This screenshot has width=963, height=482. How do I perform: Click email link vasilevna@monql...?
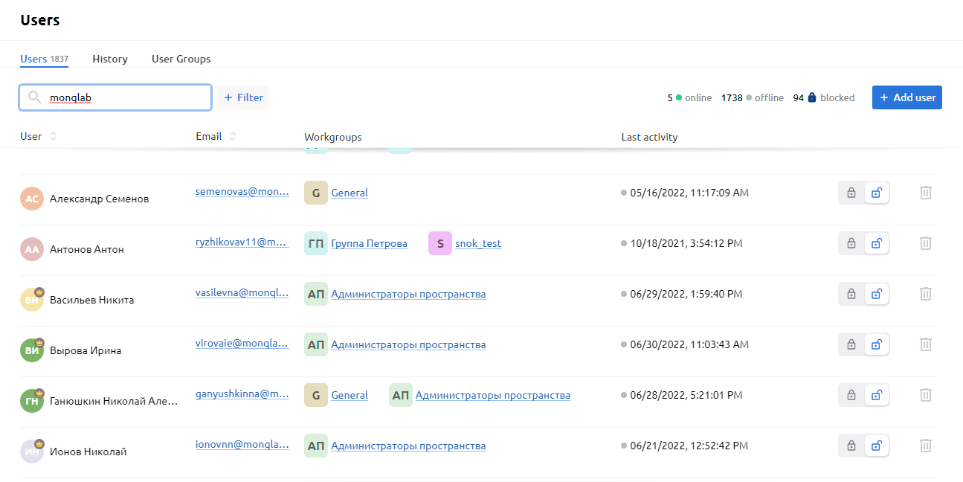242,293
